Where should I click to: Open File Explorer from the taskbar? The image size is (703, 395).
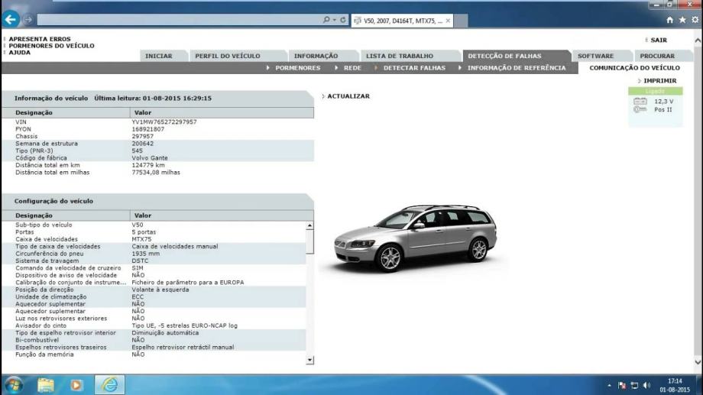46,385
